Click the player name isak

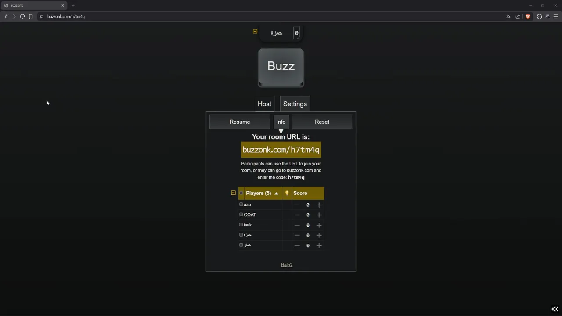tap(248, 225)
